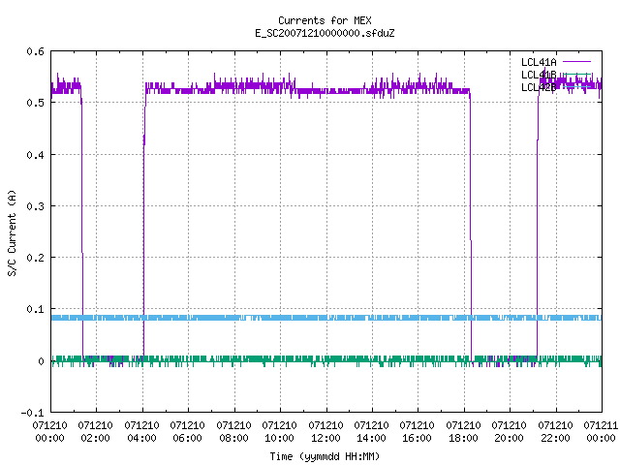Click the x-axis label 'Time (yymmdd HH:MM)'
Viewport: 620px width, 465px height.
point(325,456)
